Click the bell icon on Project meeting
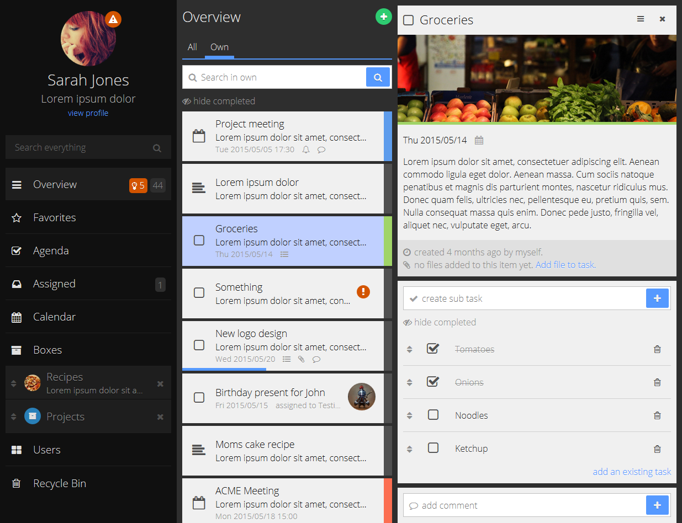The height and width of the screenshot is (523, 682). pyautogui.click(x=306, y=150)
